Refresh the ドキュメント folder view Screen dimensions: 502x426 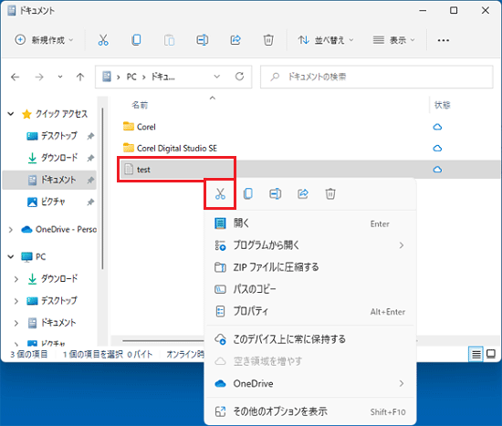tap(239, 77)
